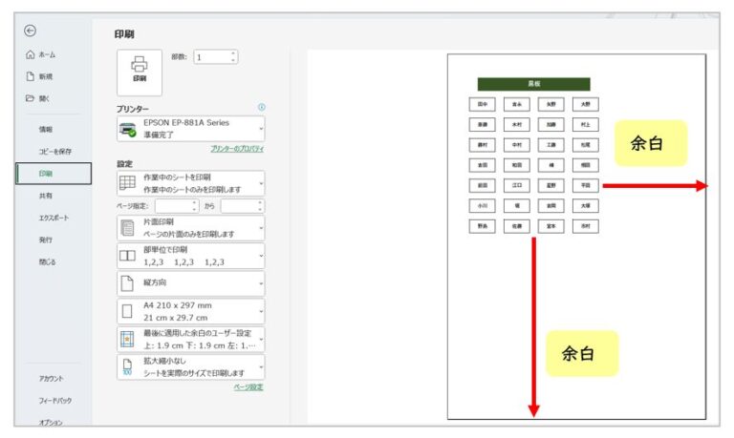Click the ページ設定 page setup link
The width and height of the screenshot is (734, 438).
coord(248,386)
